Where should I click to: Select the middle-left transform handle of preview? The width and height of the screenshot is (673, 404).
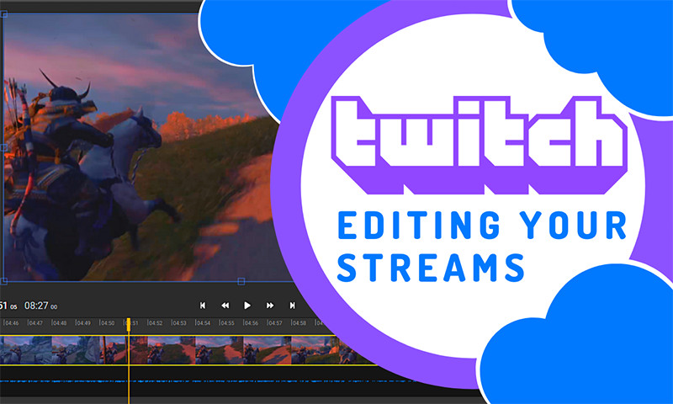click(x=3, y=147)
